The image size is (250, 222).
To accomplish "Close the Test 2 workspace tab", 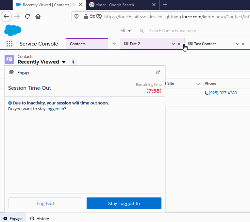I will click(179, 44).
